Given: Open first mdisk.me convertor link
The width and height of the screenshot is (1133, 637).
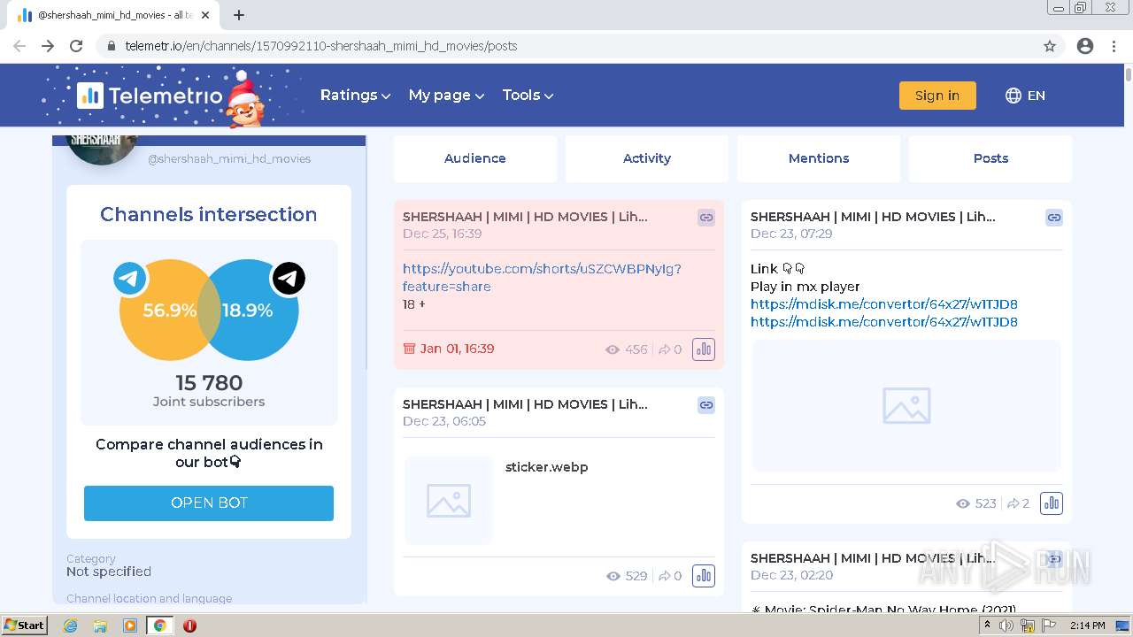Looking at the screenshot, I should pos(883,304).
